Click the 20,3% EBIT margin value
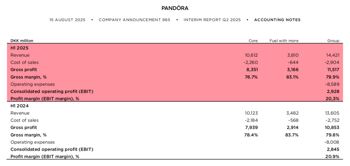Image resolution: width=350 pixels, height=166 pixels. click(333, 99)
